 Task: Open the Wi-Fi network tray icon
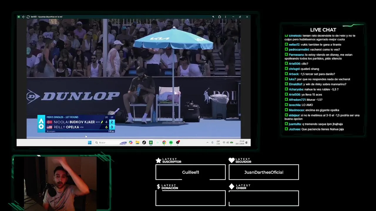[x=224, y=142]
